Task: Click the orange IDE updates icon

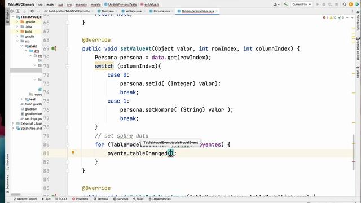Action: 351,5
